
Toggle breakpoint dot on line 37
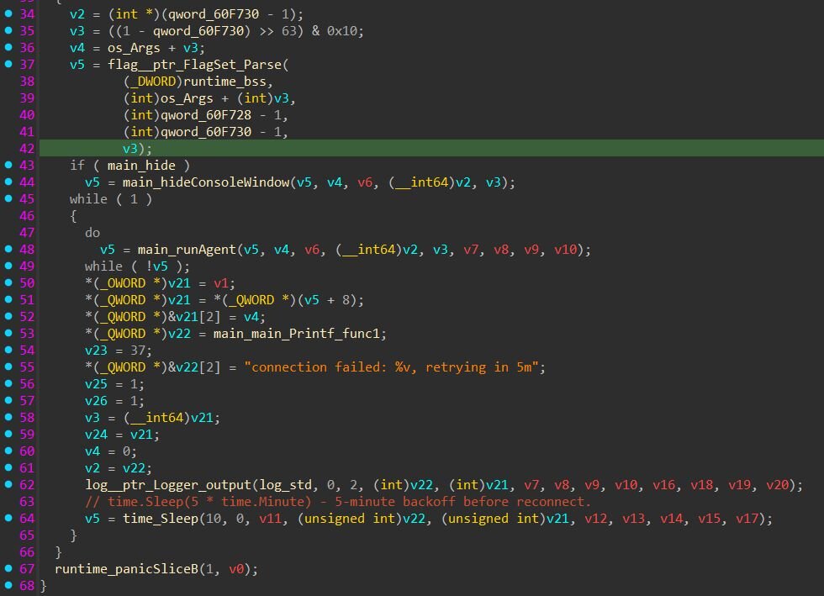tap(8, 65)
